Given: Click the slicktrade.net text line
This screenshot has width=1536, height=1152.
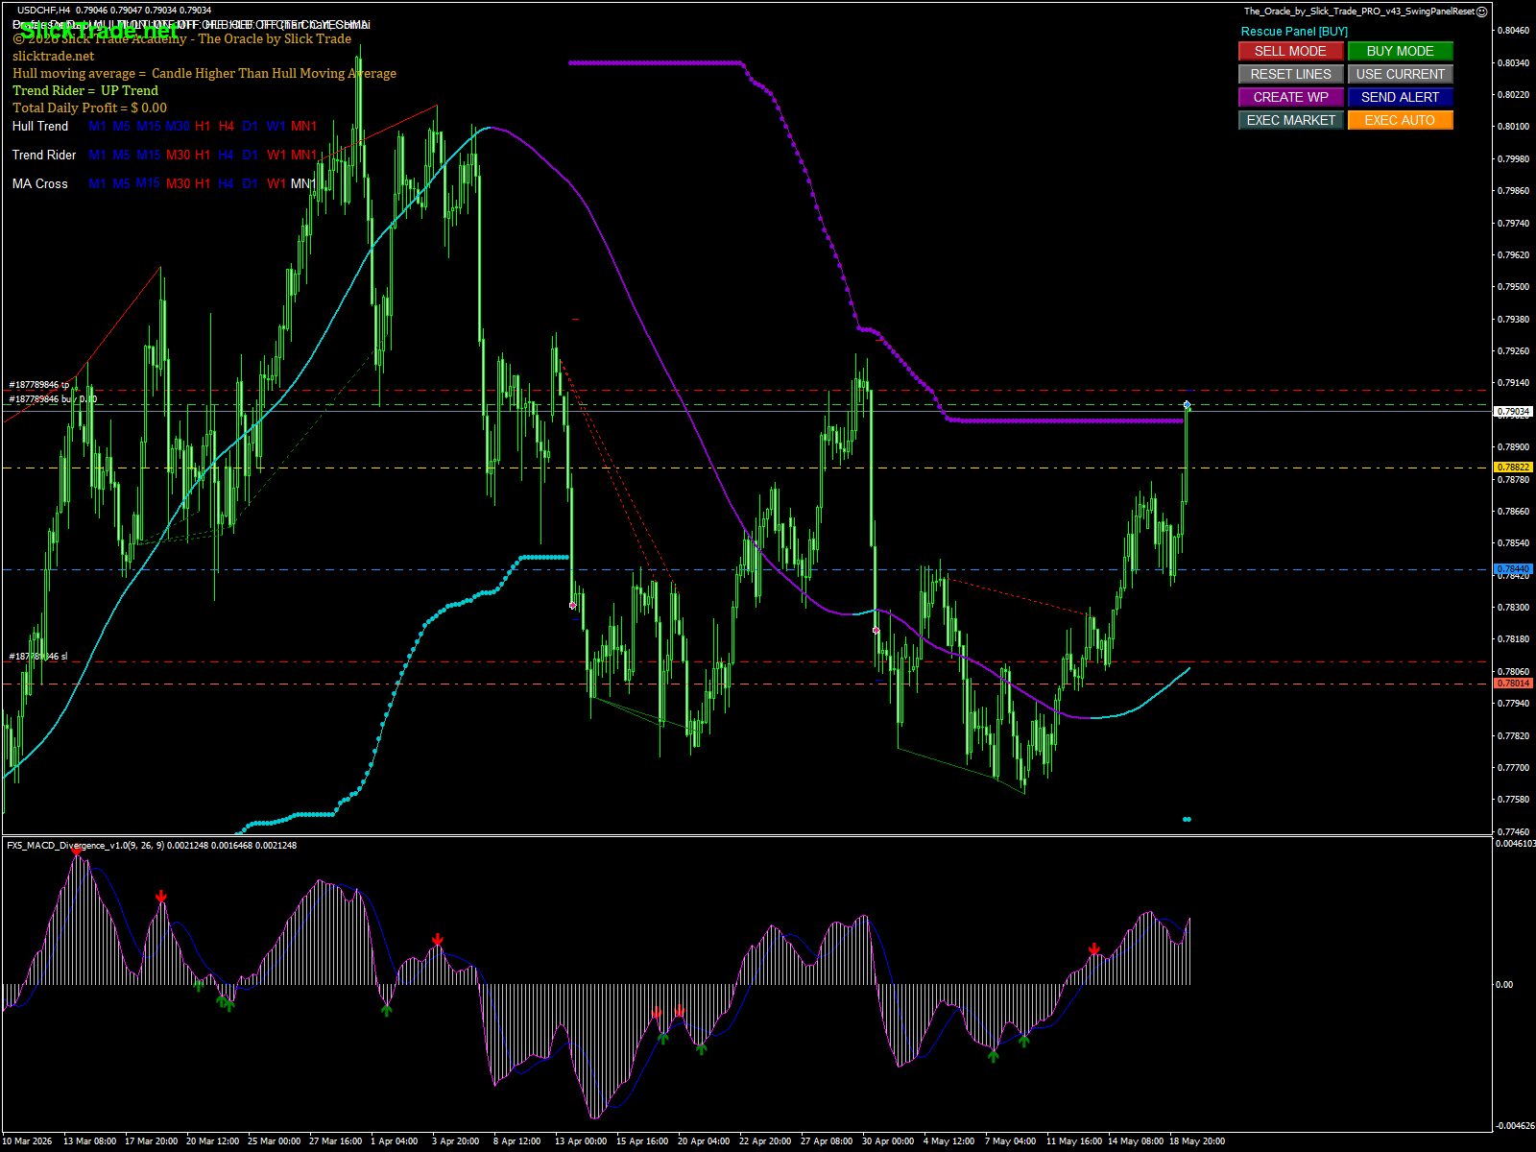Looking at the screenshot, I should click(54, 56).
